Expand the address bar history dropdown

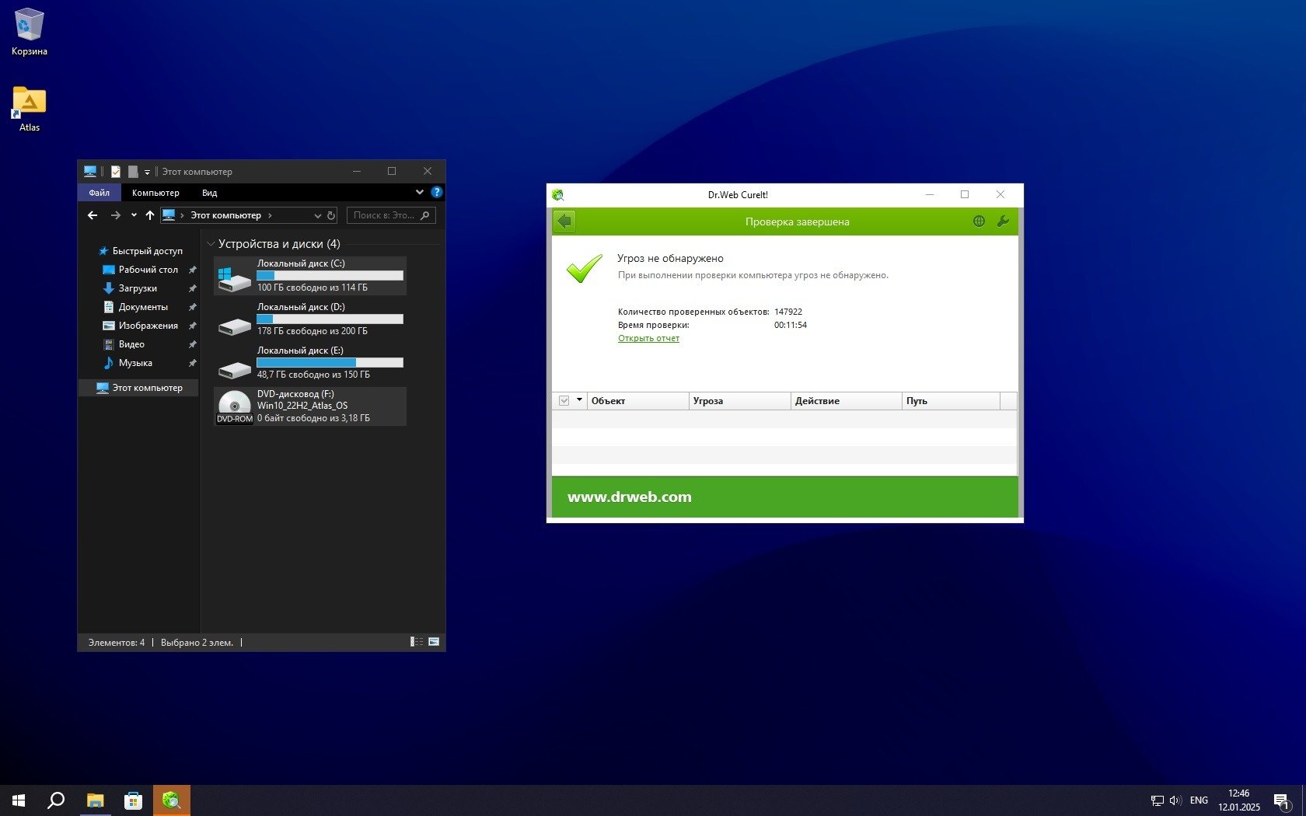pos(317,215)
